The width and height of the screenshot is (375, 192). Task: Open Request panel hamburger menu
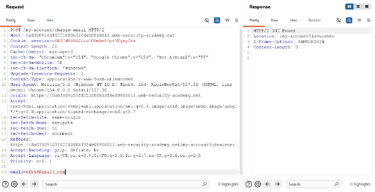(237, 20)
